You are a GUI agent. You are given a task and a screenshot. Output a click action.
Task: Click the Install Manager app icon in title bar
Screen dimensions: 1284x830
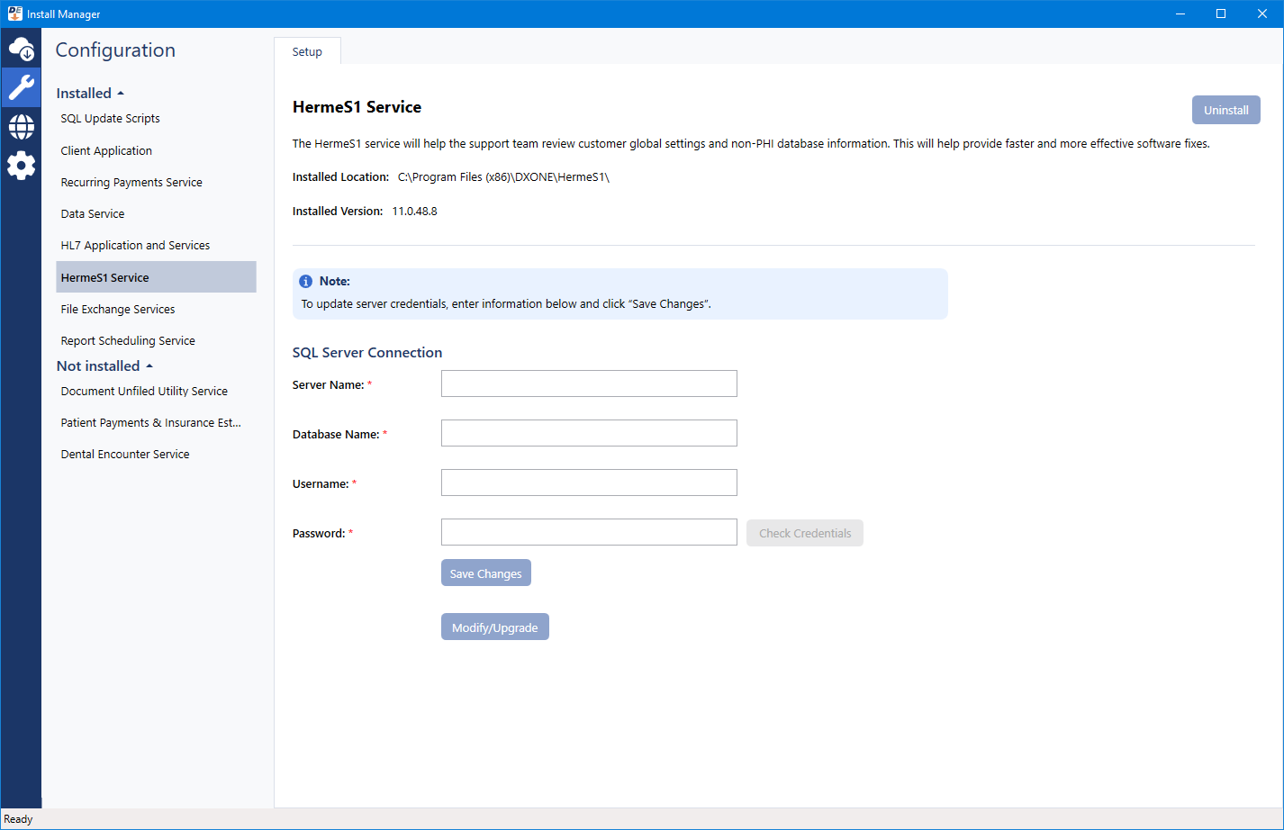(14, 14)
